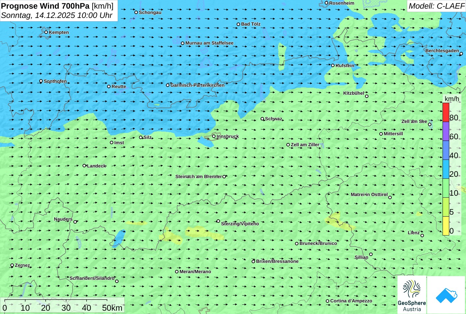Click the Zell am See marker
This screenshot has width=466, height=314.
coord(430,125)
